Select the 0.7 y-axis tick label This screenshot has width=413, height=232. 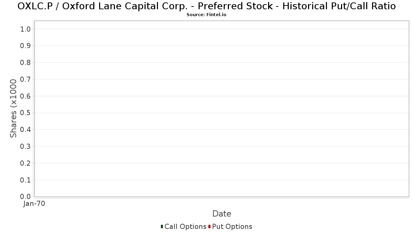(x=26, y=79)
